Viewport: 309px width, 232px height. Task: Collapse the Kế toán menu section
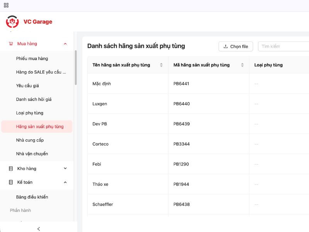click(65, 182)
